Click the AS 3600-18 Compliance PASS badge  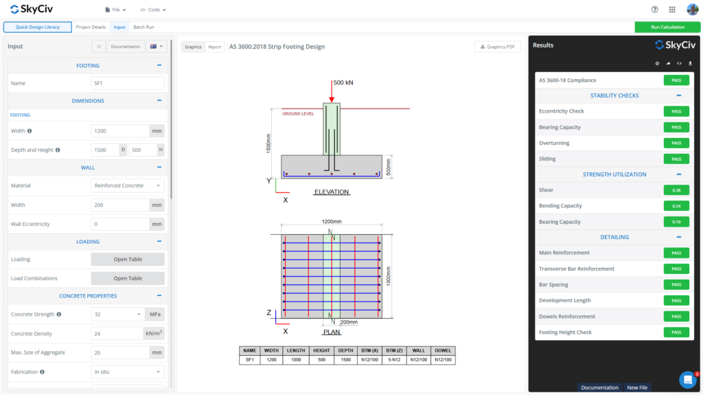676,80
